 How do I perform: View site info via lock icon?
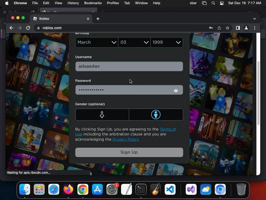[x=38, y=28]
